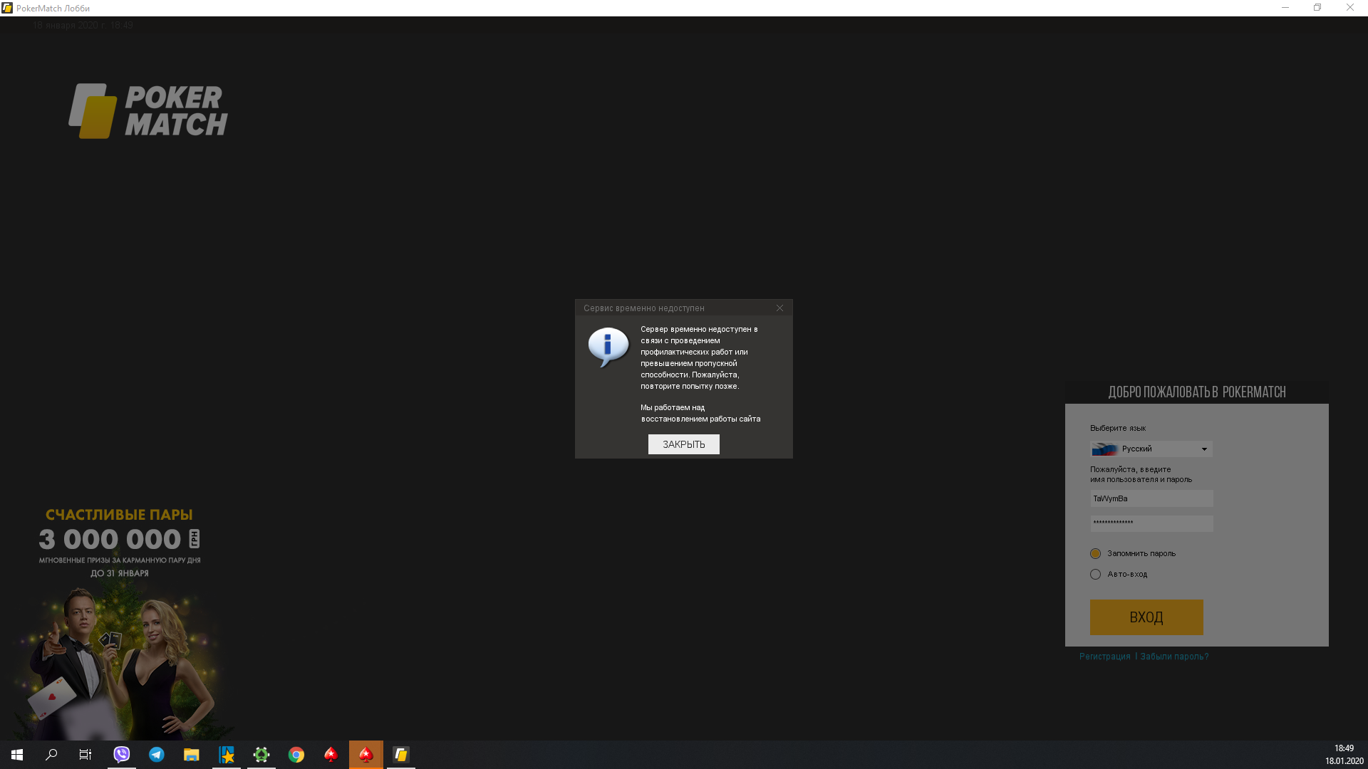
Task: Click the PokerMatch logo
Action: coord(148,111)
